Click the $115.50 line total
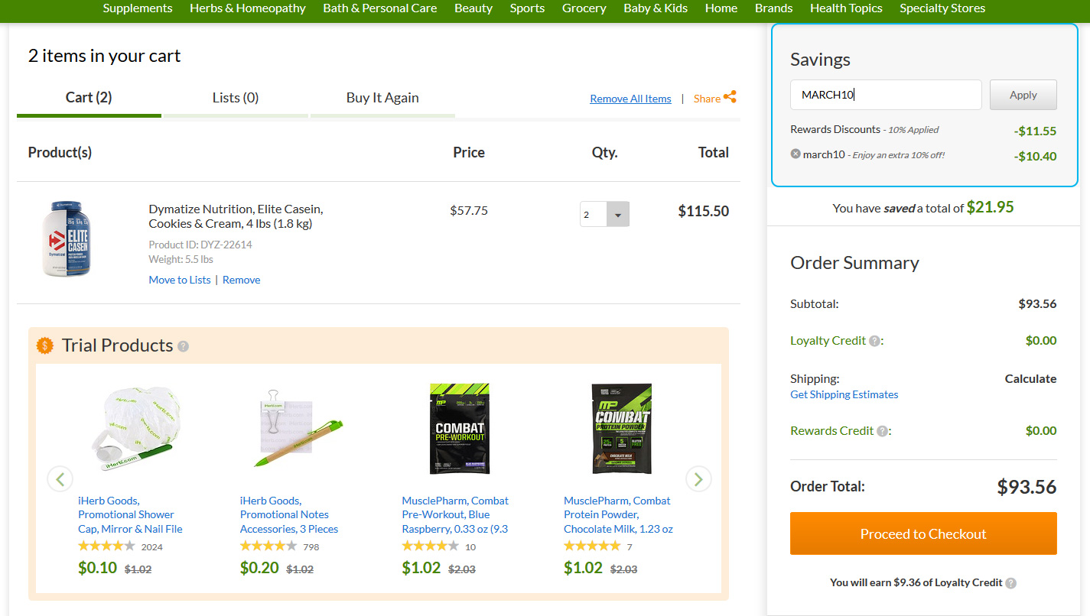 coord(704,211)
